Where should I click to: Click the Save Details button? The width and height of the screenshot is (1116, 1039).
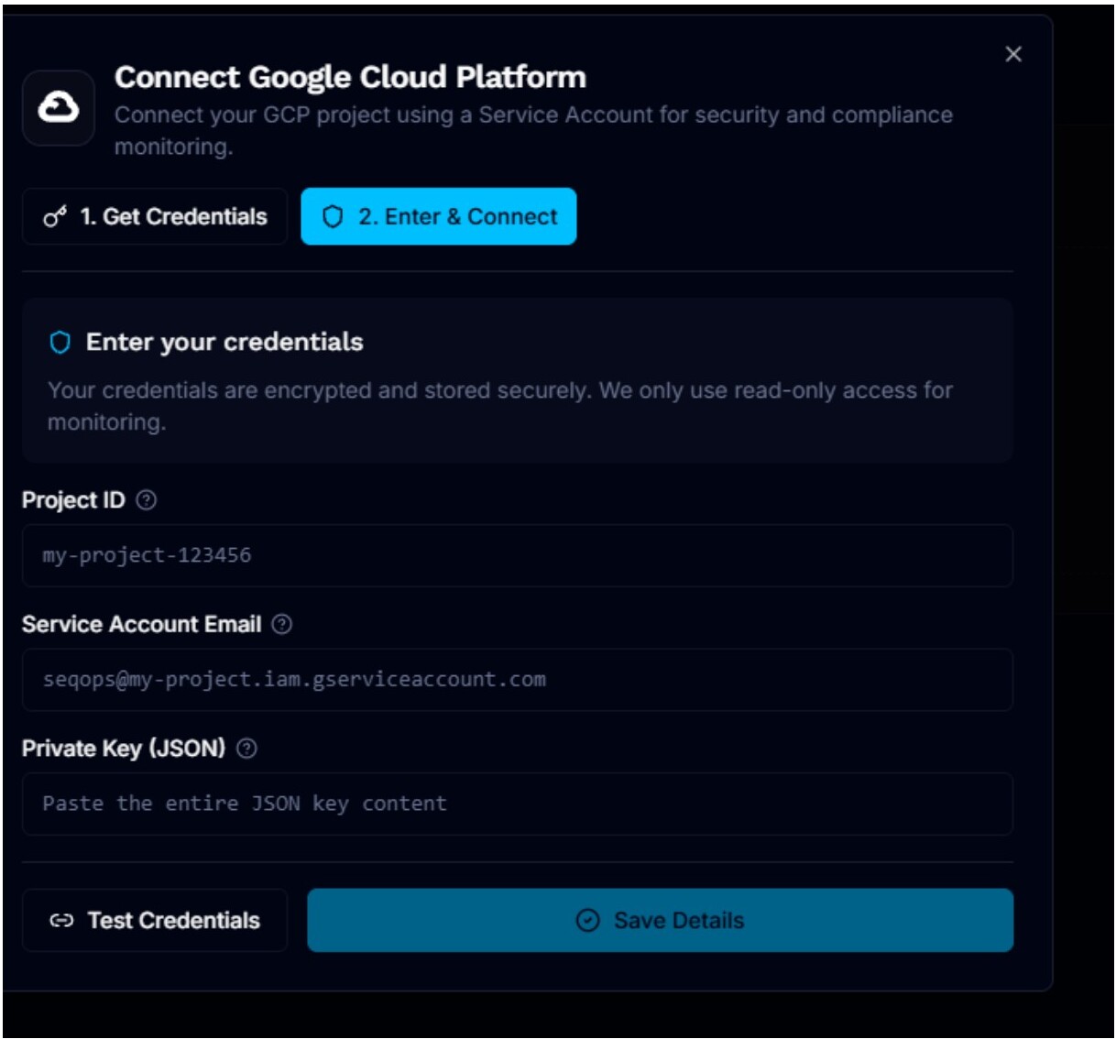coord(661,920)
